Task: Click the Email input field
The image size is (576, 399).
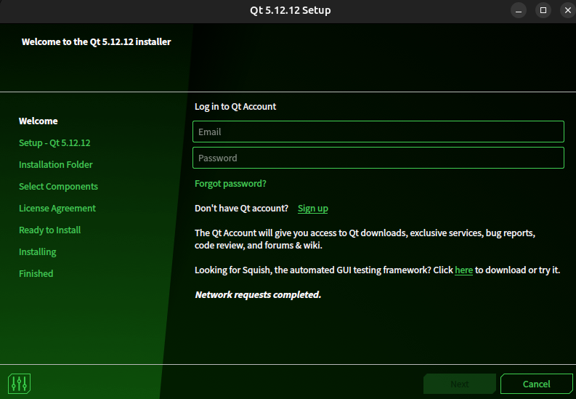Action: coord(378,132)
